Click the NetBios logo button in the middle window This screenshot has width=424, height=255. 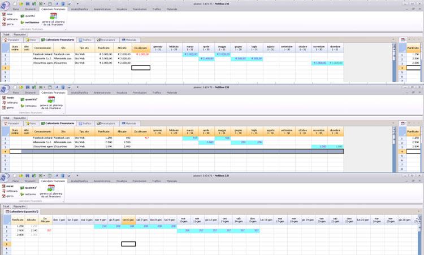(x=5, y=90)
